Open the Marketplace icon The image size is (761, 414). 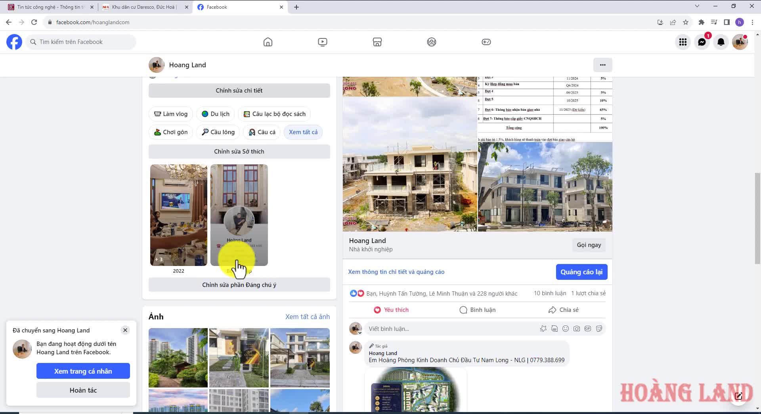377,42
